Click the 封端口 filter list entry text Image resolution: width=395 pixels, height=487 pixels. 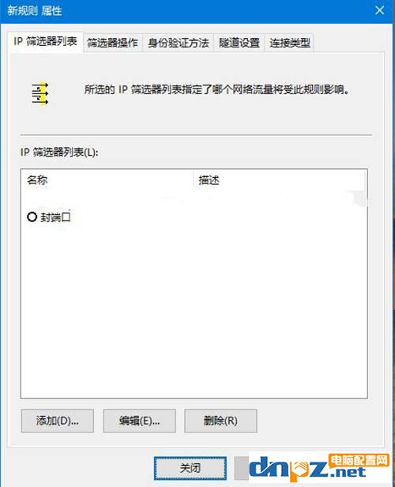pyautogui.click(x=55, y=217)
